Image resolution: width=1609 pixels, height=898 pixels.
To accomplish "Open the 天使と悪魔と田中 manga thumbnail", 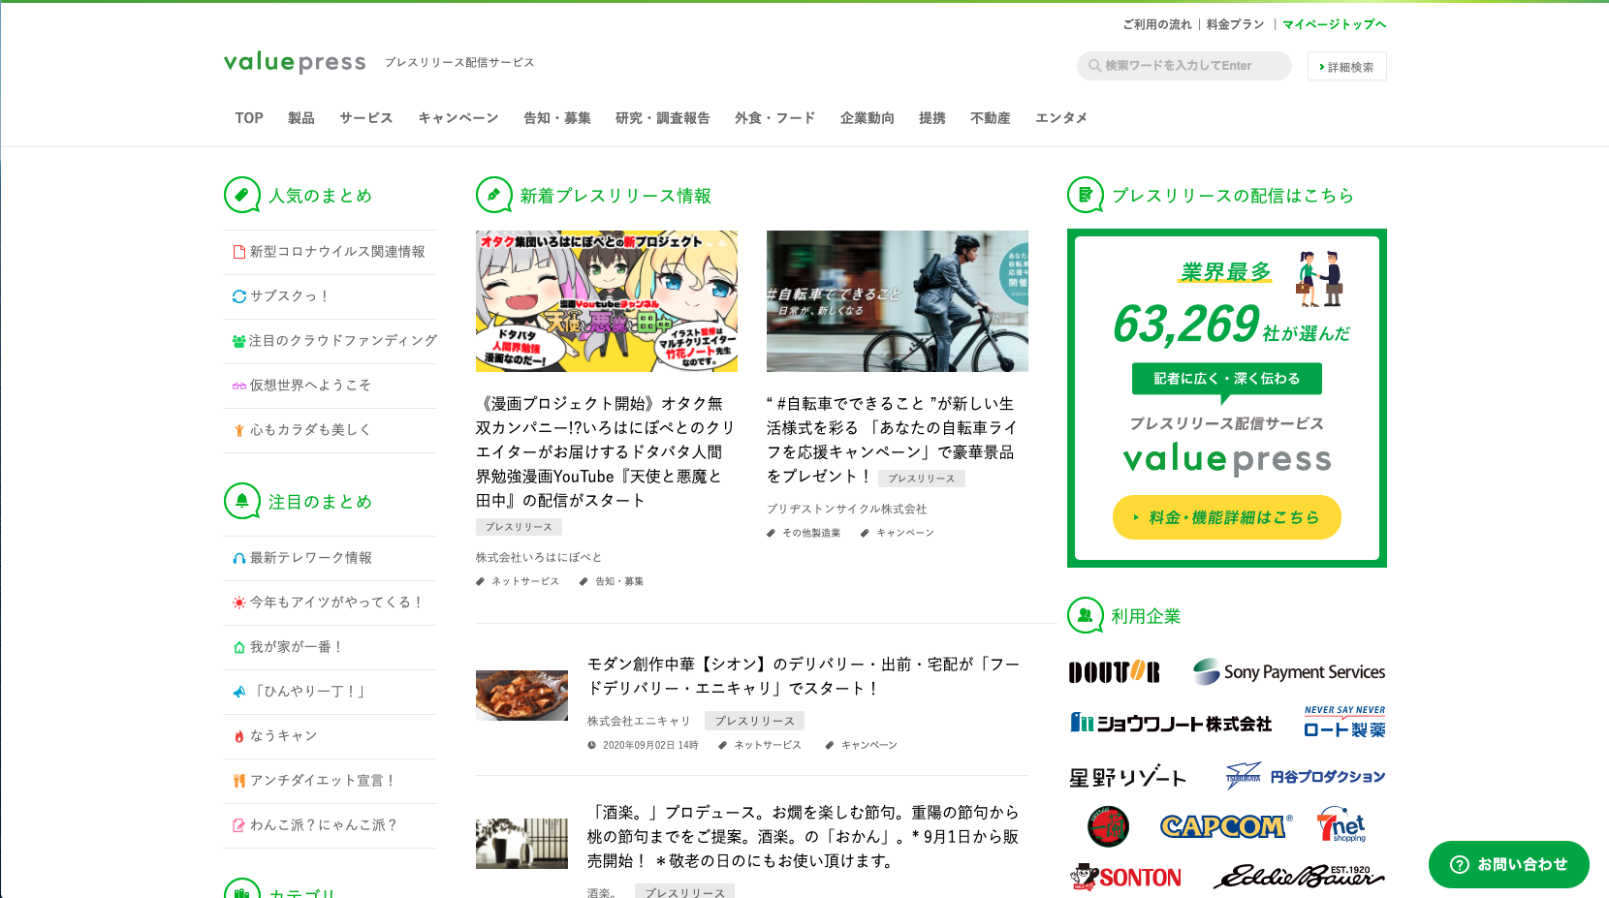I will point(607,301).
